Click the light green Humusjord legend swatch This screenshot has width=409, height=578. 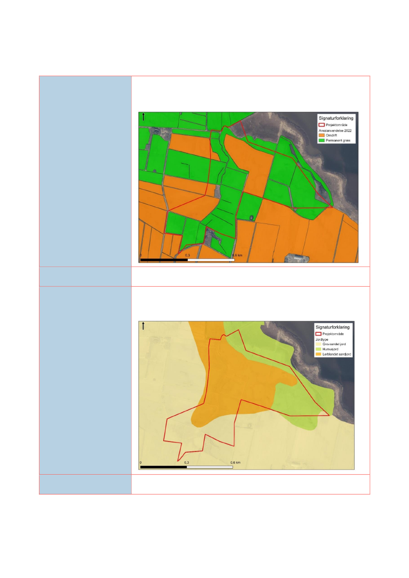coord(318,349)
